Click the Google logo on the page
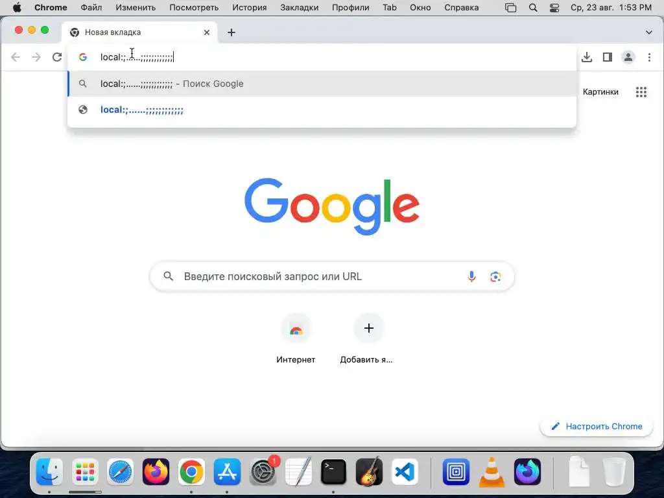Screen dimensions: 664x498 332,206
